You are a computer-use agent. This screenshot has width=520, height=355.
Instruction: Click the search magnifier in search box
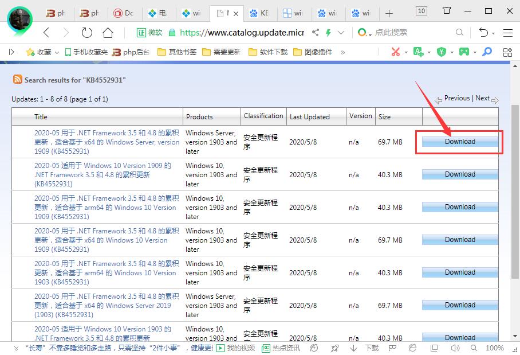[x=459, y=32]
